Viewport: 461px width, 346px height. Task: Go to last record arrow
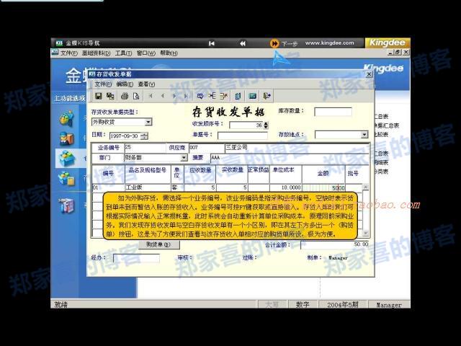(186, 96)
